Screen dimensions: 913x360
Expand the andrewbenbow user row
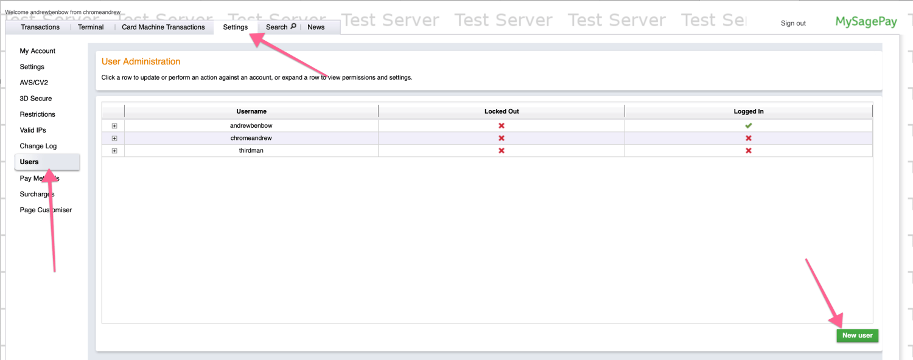[x=114, y=125]
